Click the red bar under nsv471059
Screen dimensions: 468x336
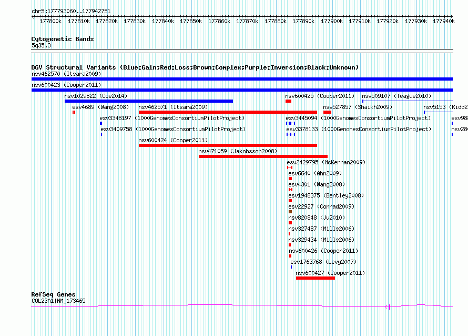click(263, 156)
